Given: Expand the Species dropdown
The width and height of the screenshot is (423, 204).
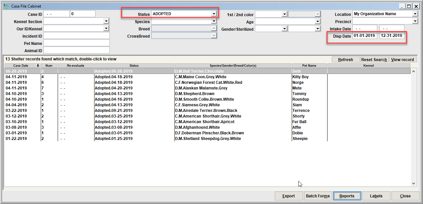Looking at the screenshot, I should pyautogui.click(x=214, y=21).
